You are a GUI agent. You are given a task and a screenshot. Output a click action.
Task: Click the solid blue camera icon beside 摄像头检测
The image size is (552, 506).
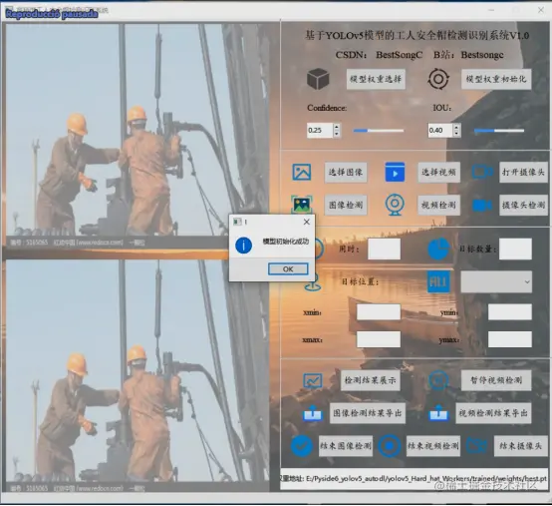482,206
